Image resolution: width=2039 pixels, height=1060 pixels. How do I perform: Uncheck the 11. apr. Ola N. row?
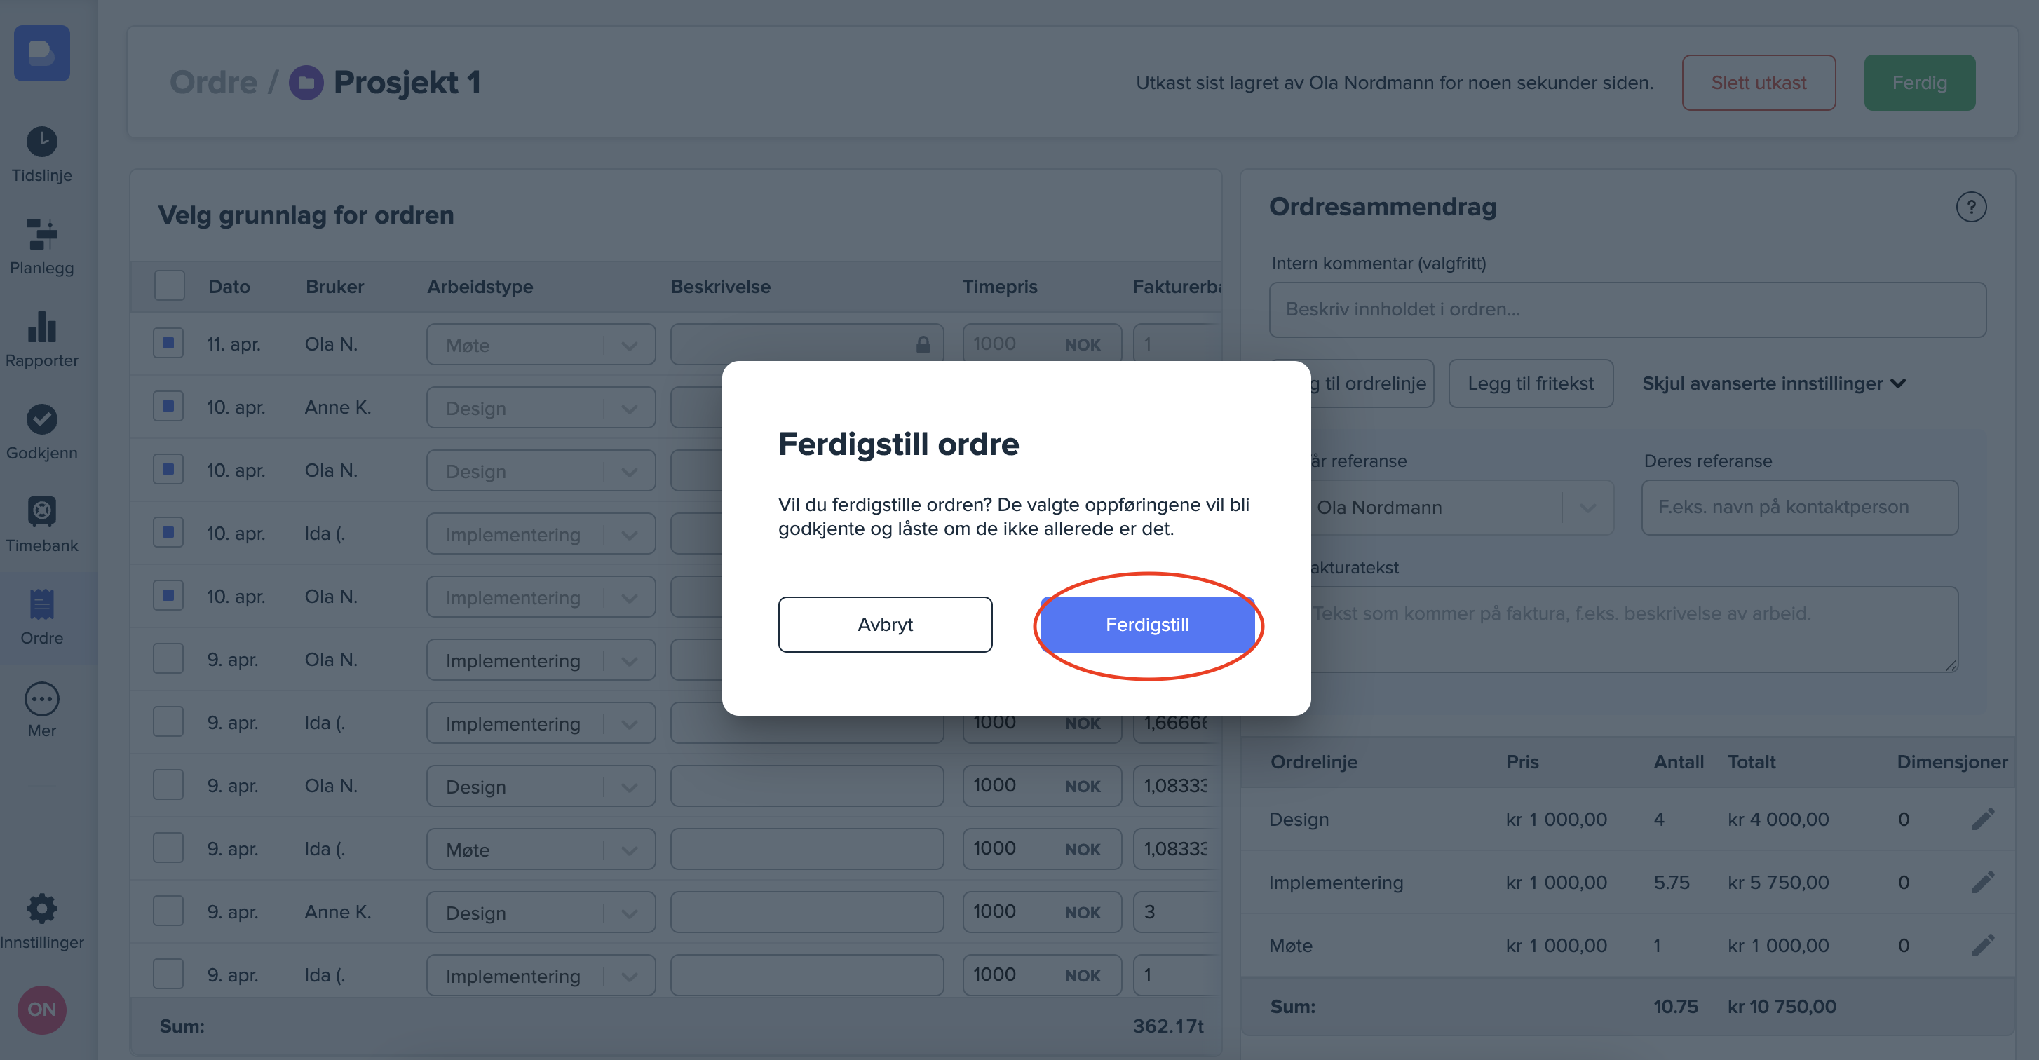[x=168, y=344]
